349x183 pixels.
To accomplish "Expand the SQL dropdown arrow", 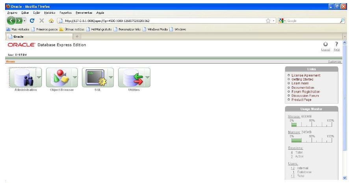I will (x=111, y=77).
